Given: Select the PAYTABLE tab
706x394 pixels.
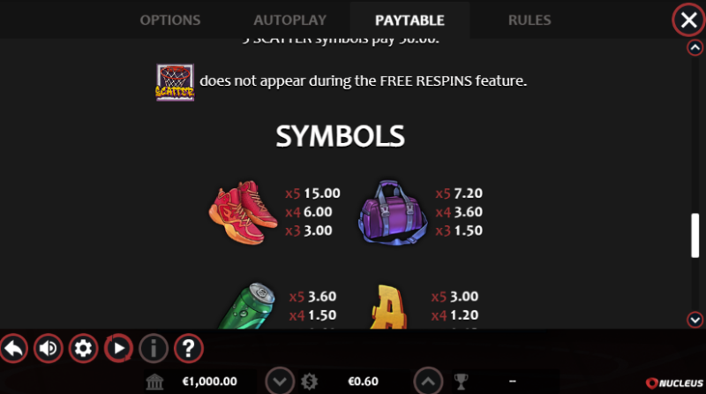Looking at the screenshot, I should 409,19.
